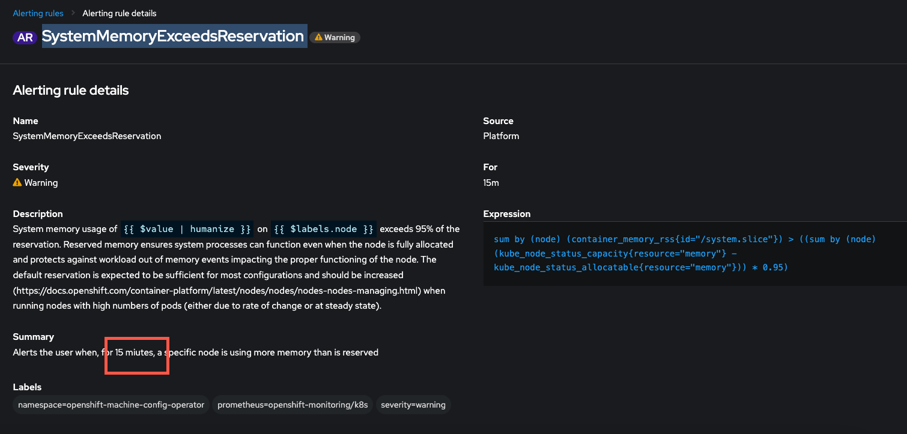Click the SystemMemoryExceedsReservation name under Name
Image resolution: width=907 pixels, height=434 pixels.
[86, 135]
